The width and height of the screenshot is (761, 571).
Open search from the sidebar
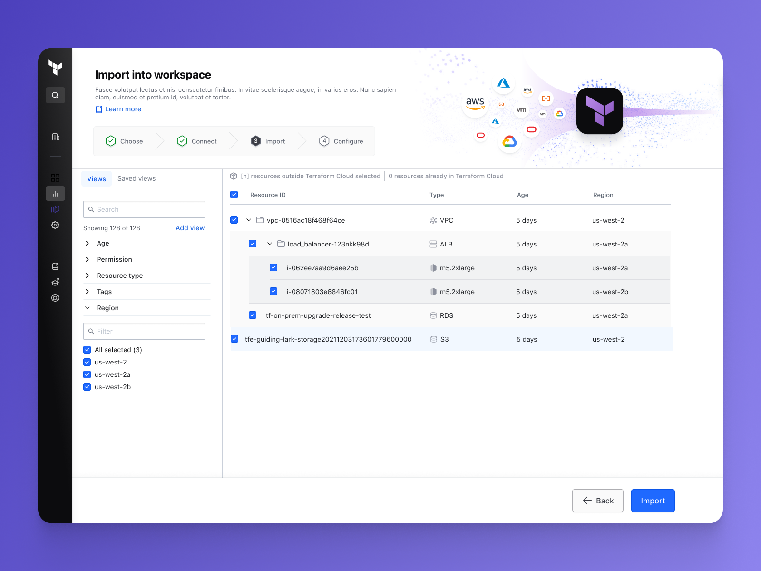point(55,95)
